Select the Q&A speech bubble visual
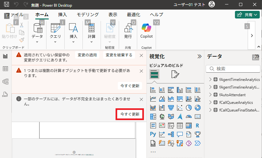 (180, 134)
